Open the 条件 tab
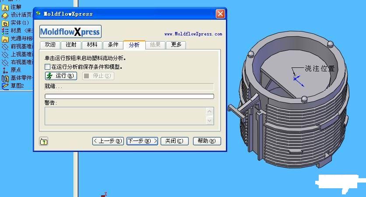This screenshot has width=366, height=197. coord(113,45)
